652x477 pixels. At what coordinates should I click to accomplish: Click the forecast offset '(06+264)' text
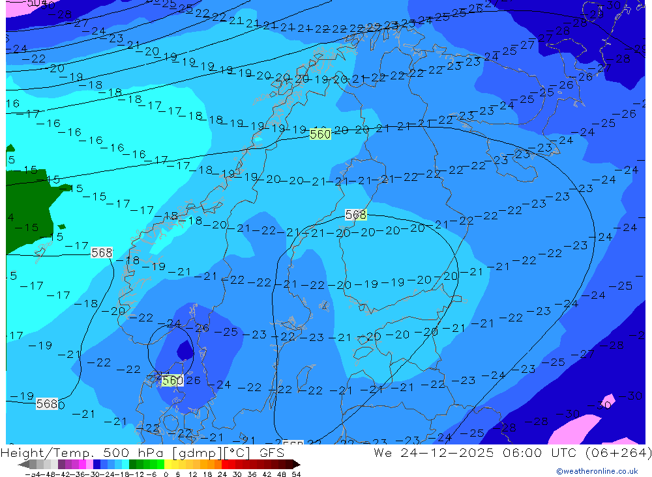[618, 452]
